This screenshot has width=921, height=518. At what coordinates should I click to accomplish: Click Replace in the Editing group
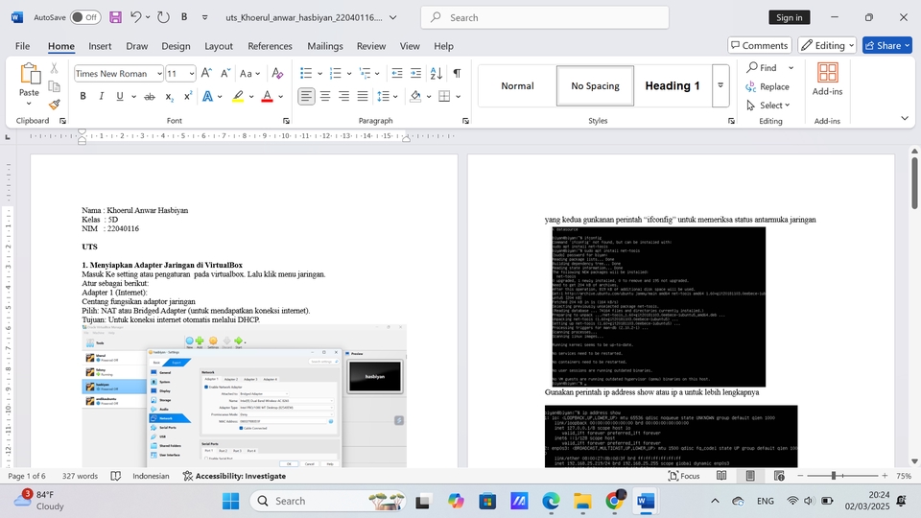(767, 86)
